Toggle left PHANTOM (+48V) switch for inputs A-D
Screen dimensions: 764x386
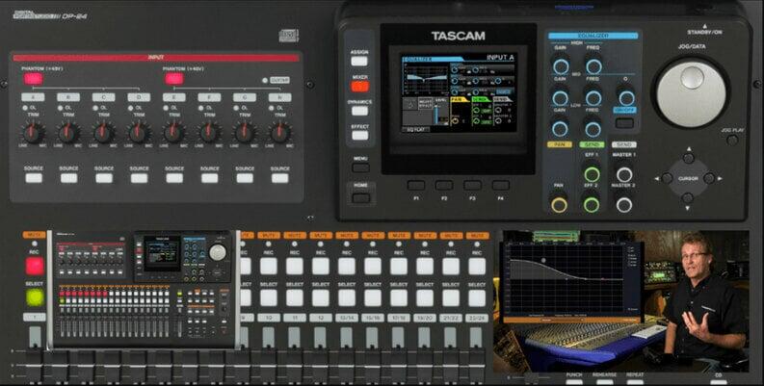pos(35,80)
